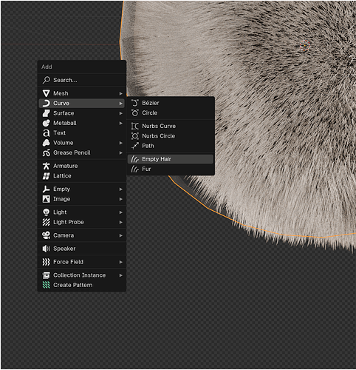Image resolution: width=356 pixels, height=370 pixels.
Task: Expand the Curve submenu arrow
Action: 121,104
